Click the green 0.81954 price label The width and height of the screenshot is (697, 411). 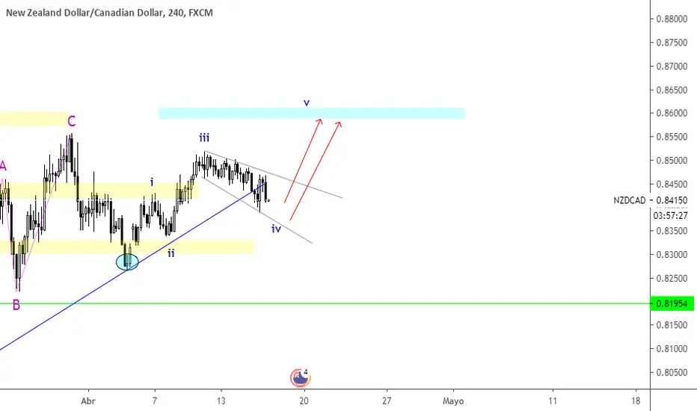click(x=672, y=303)
